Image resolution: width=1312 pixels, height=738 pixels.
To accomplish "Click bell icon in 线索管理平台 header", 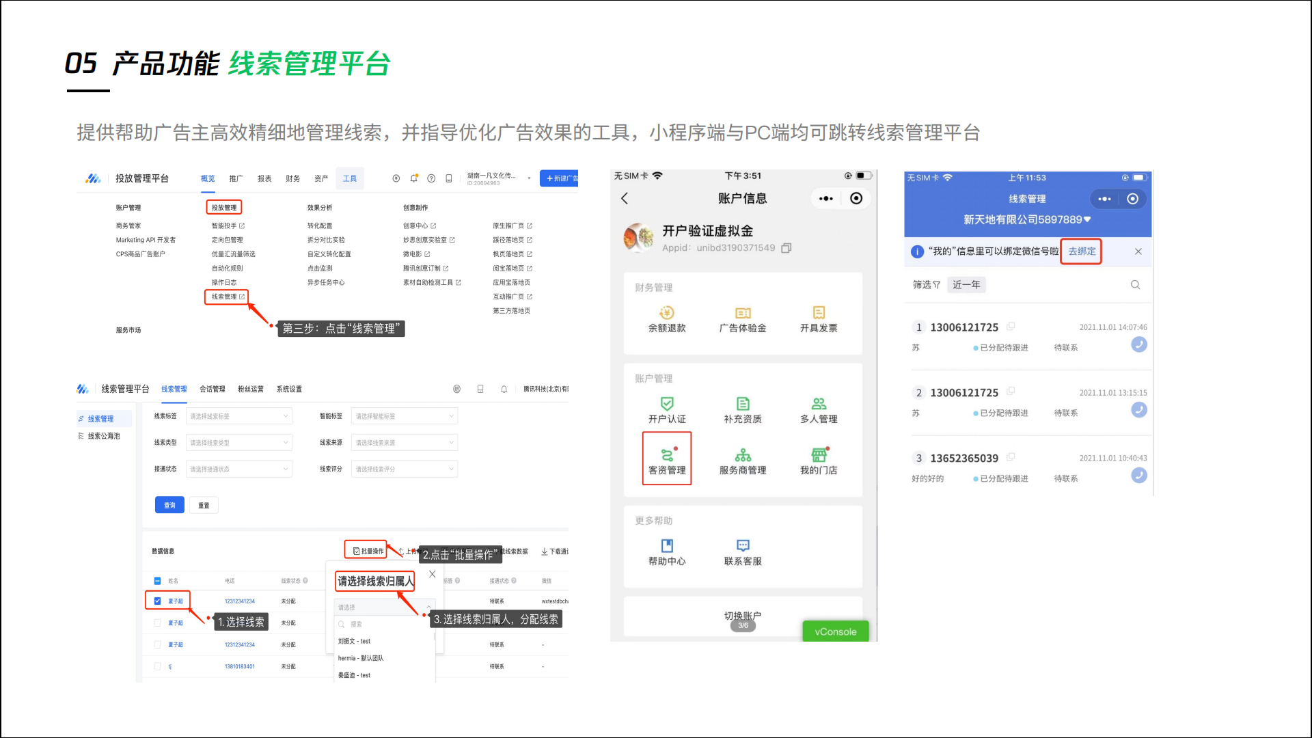I will tap(504, 389).
